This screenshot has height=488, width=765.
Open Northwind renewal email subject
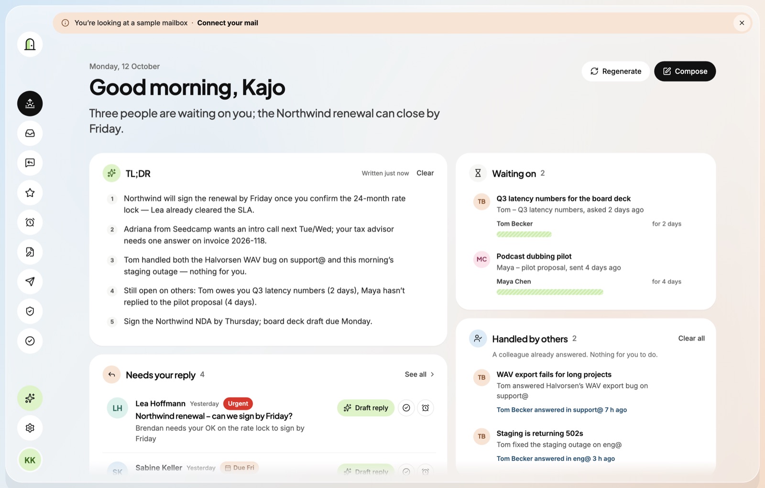coord(214,416)
